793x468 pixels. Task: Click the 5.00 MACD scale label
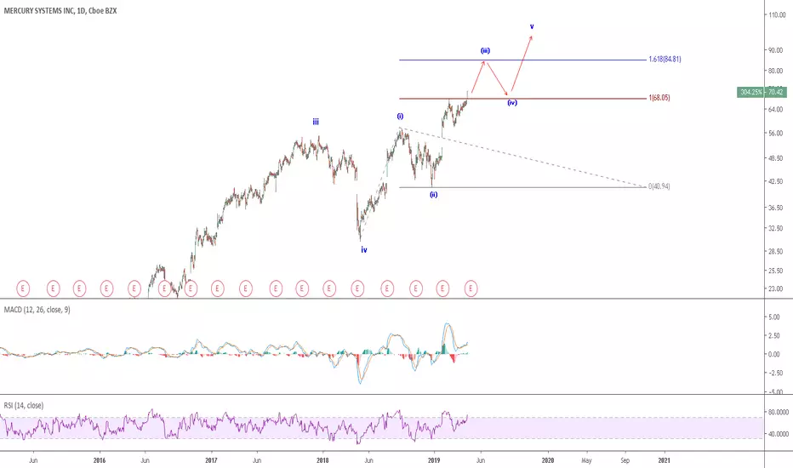click(x=773, y=317)
